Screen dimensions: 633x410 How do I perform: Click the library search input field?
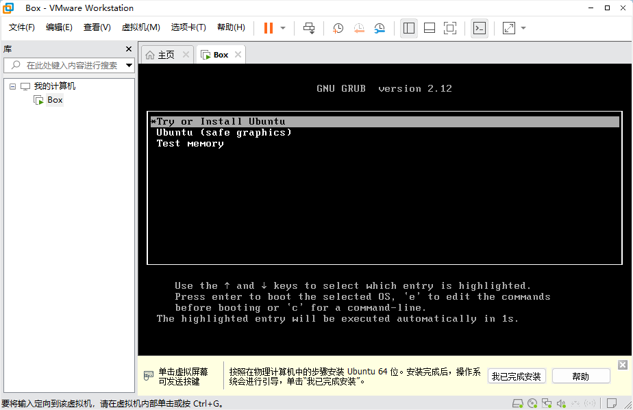click(x=69, y=65)
